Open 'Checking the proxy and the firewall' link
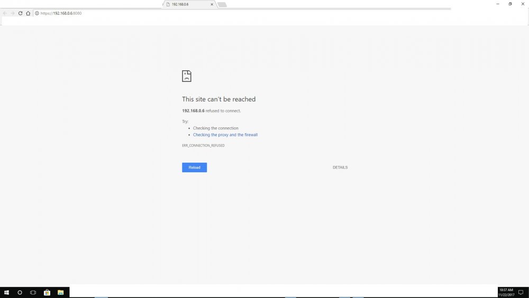The height and width of the screenshot is (298, 529). [225, 135]
